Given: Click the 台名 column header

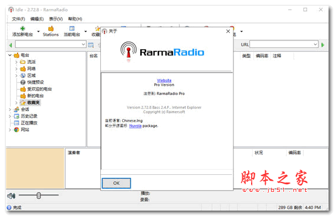Looking at the screenshot, I should 94,56.
